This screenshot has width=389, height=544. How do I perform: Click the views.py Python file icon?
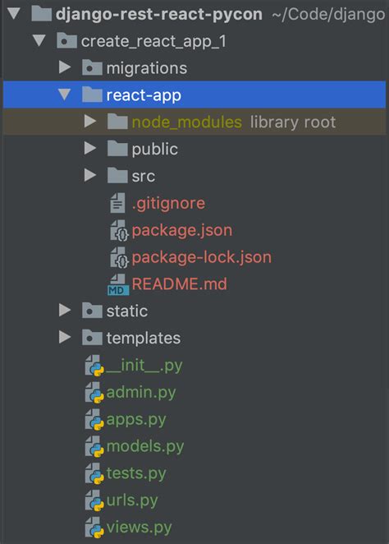tap(94, 528)
